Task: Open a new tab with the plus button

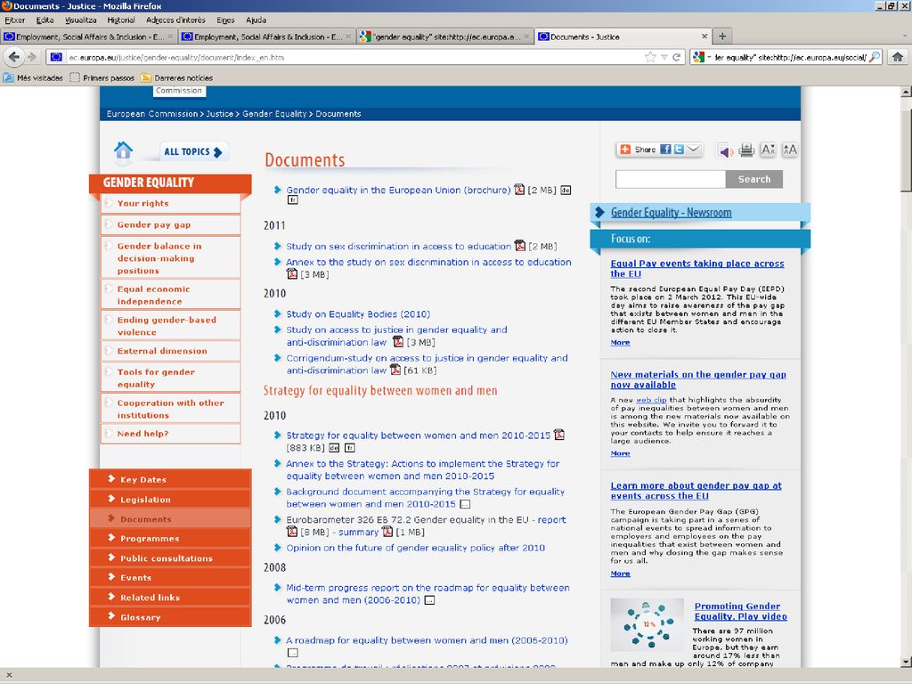Action: 722,36
